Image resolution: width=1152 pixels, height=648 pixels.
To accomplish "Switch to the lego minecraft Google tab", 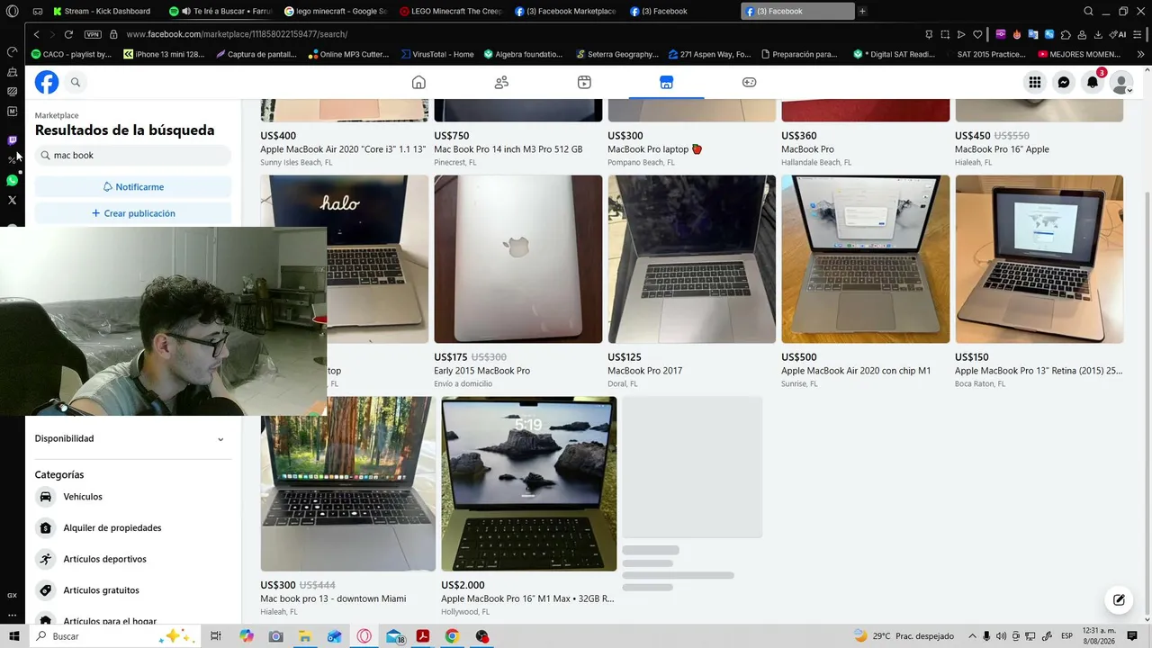I will pos(336,12).
